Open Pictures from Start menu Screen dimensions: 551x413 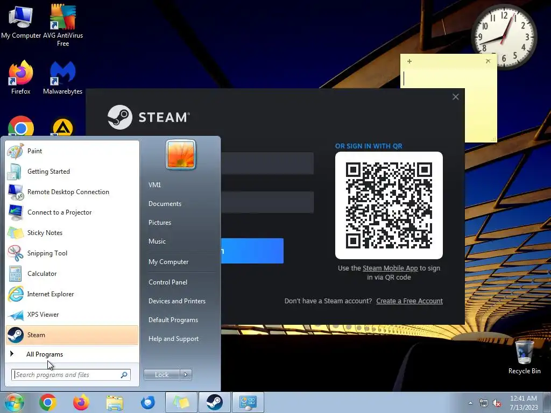pos(160,223)
